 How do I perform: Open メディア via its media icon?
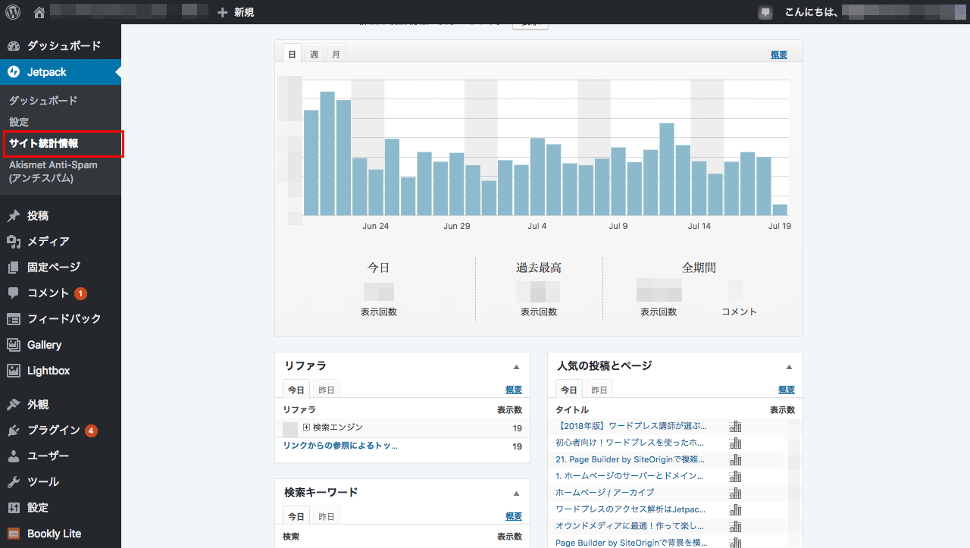[14, 242]
